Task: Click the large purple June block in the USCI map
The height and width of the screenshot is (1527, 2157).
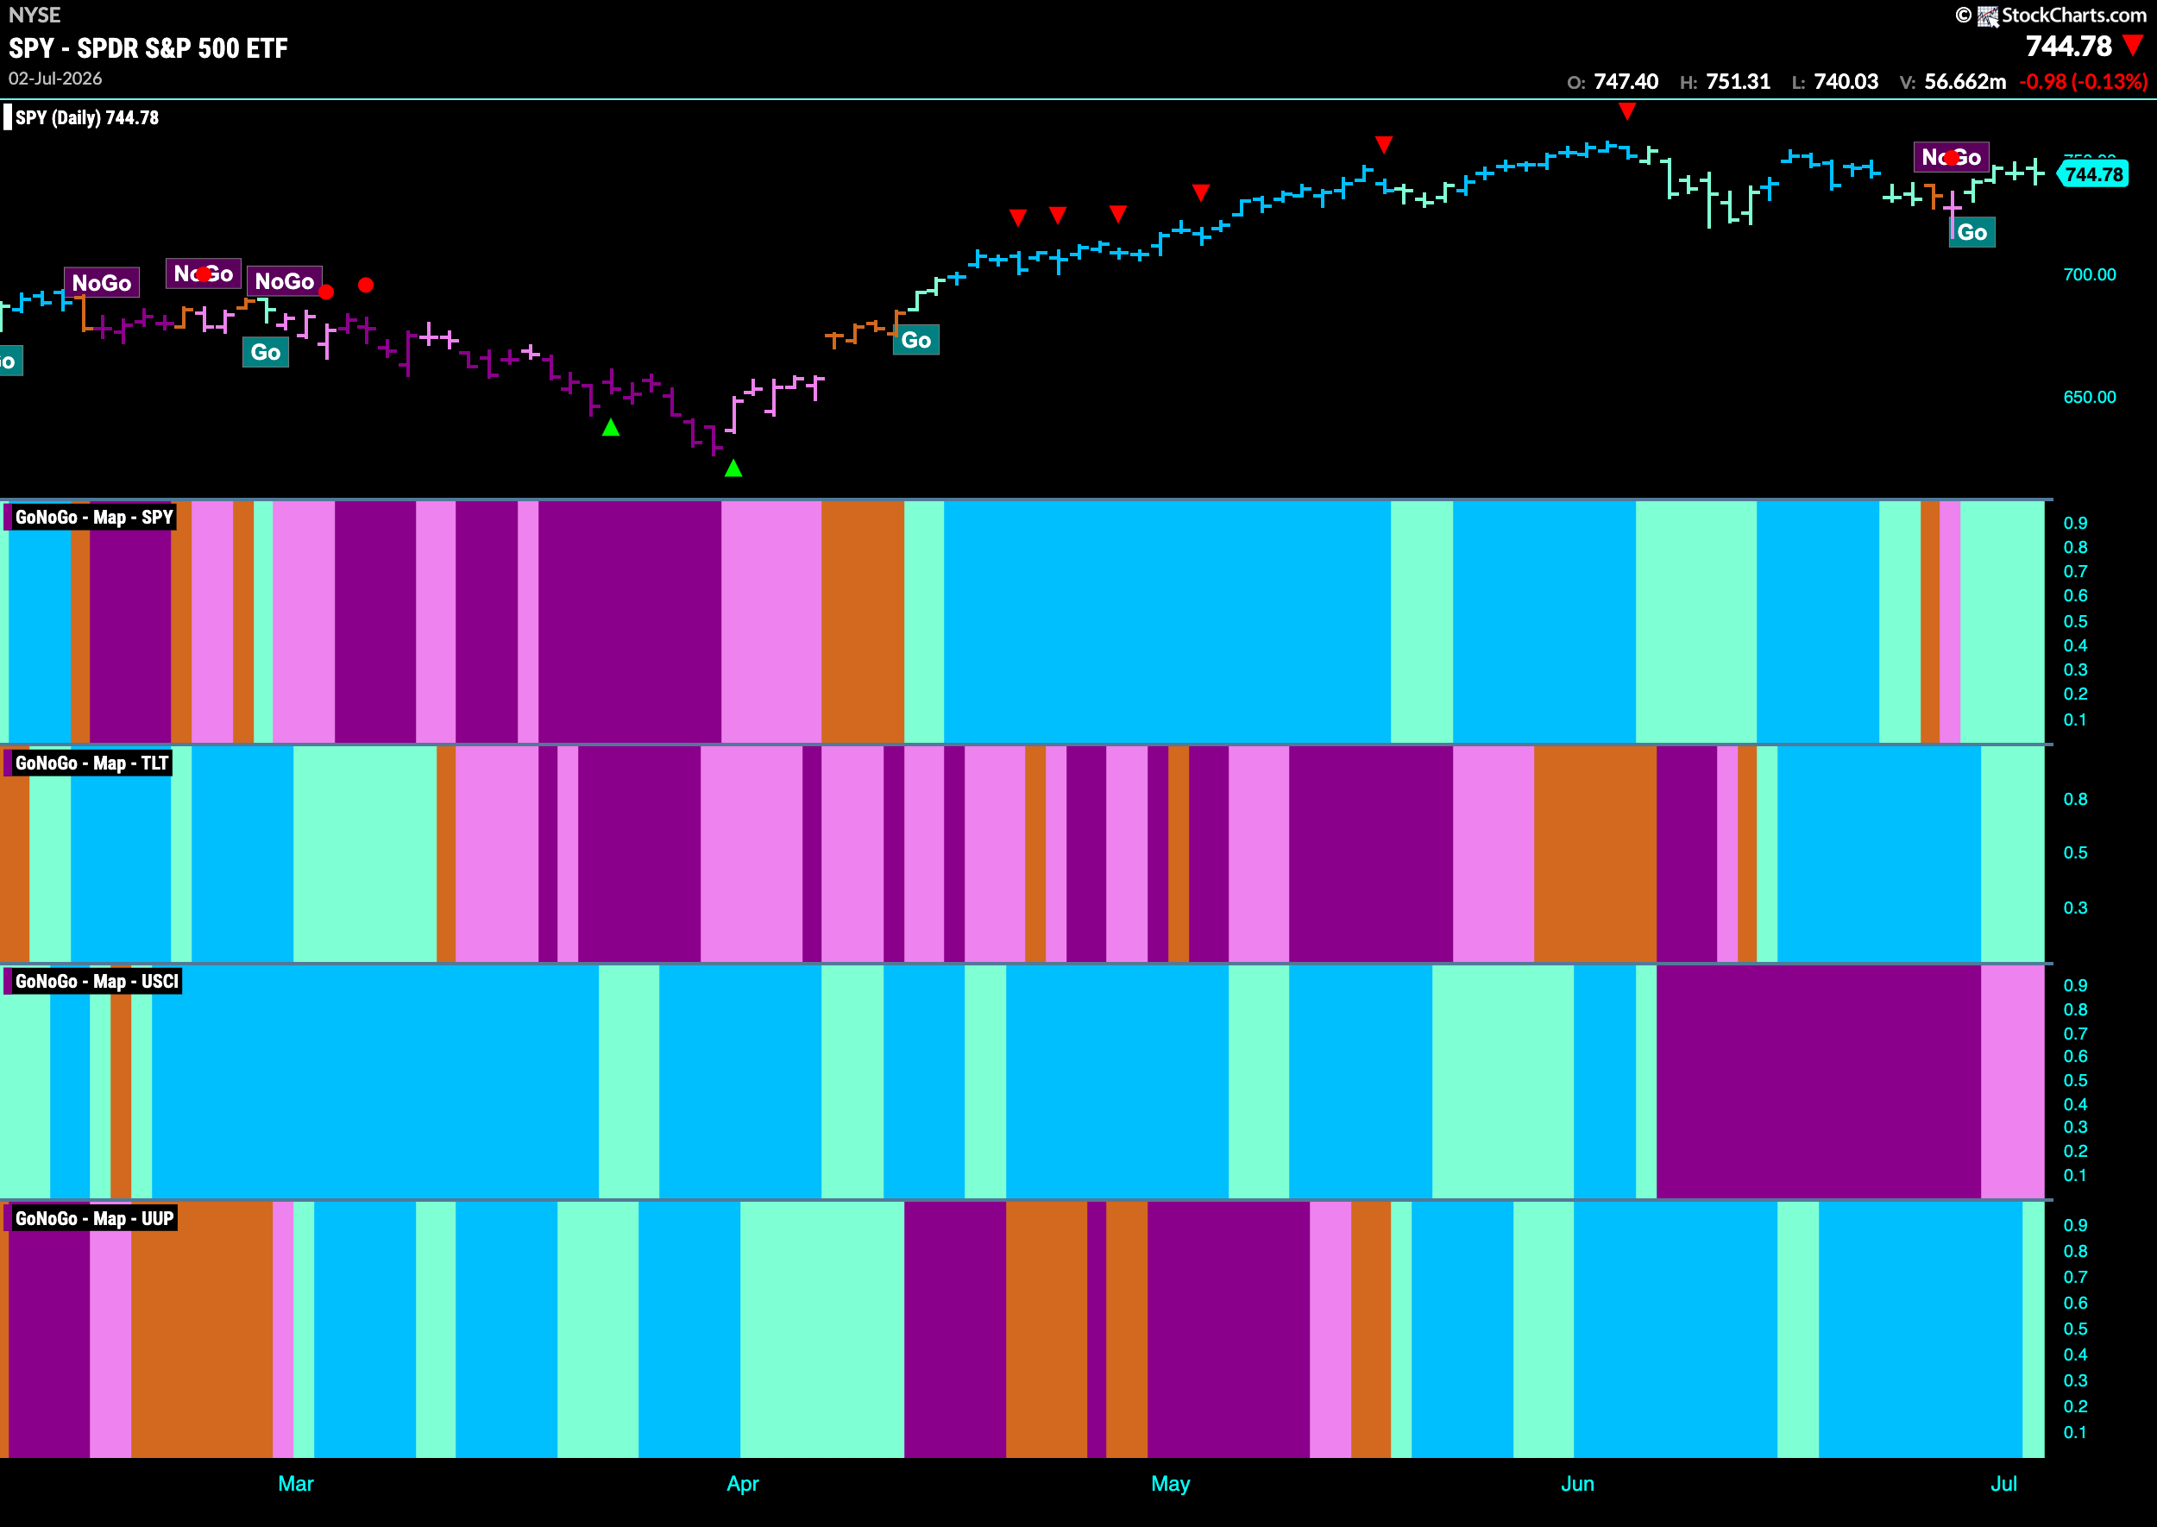Action: [1819, 1081]
